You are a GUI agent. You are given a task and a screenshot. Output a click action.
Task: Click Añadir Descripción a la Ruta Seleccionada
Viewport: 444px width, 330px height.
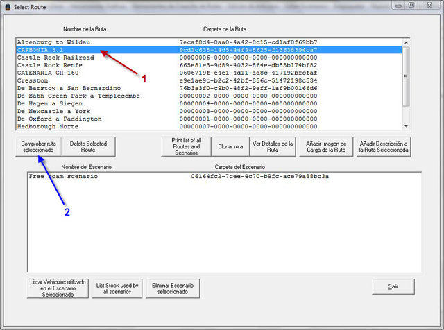point(382,146)
